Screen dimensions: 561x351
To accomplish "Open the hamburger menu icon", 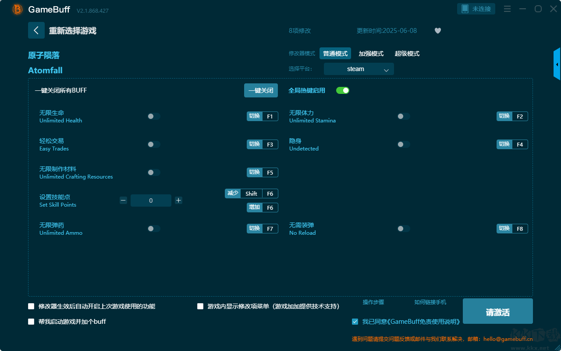I will pos(507,9).
